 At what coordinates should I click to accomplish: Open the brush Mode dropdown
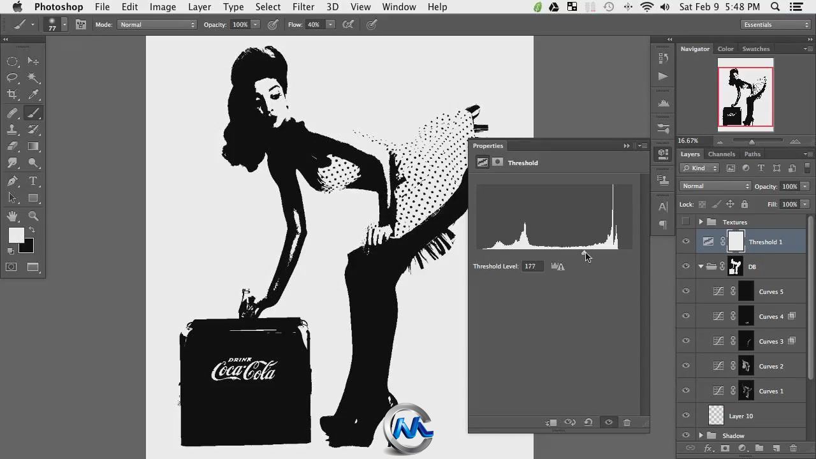[157, 25]
